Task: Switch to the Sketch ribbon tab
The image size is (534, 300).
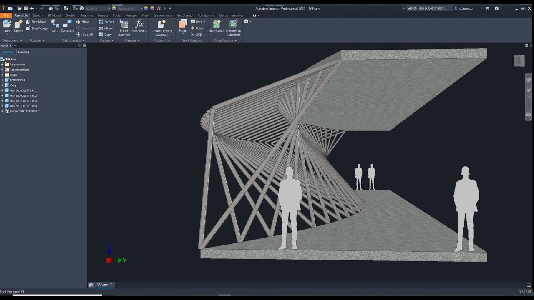Action: (x=71, y=15)
